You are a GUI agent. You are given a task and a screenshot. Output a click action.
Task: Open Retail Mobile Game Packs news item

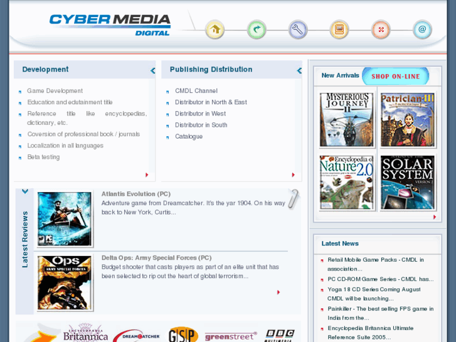coord(376,264)
